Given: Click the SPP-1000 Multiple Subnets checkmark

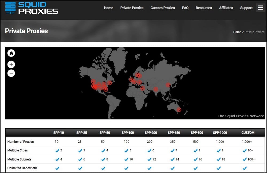Looking at the screenshot, I should 218,159.
